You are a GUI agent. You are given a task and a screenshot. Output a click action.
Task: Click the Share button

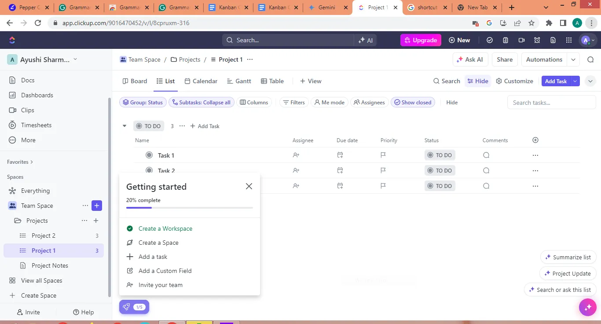point(505,59)
